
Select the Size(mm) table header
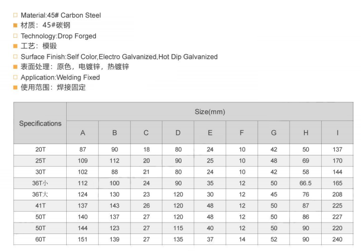(209, 112)
